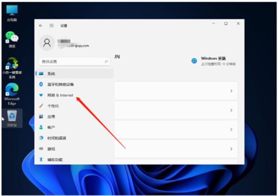Expand the third system settings card chevron
This screenshot has width=279, height=196.
point(231,130)
